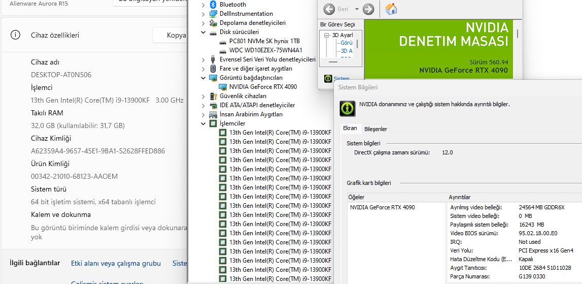Screen dimensions: 582x284
Task: Select NVIDIA GeForce RTX 4090 in Öğeler list
Action: [382, 207]
